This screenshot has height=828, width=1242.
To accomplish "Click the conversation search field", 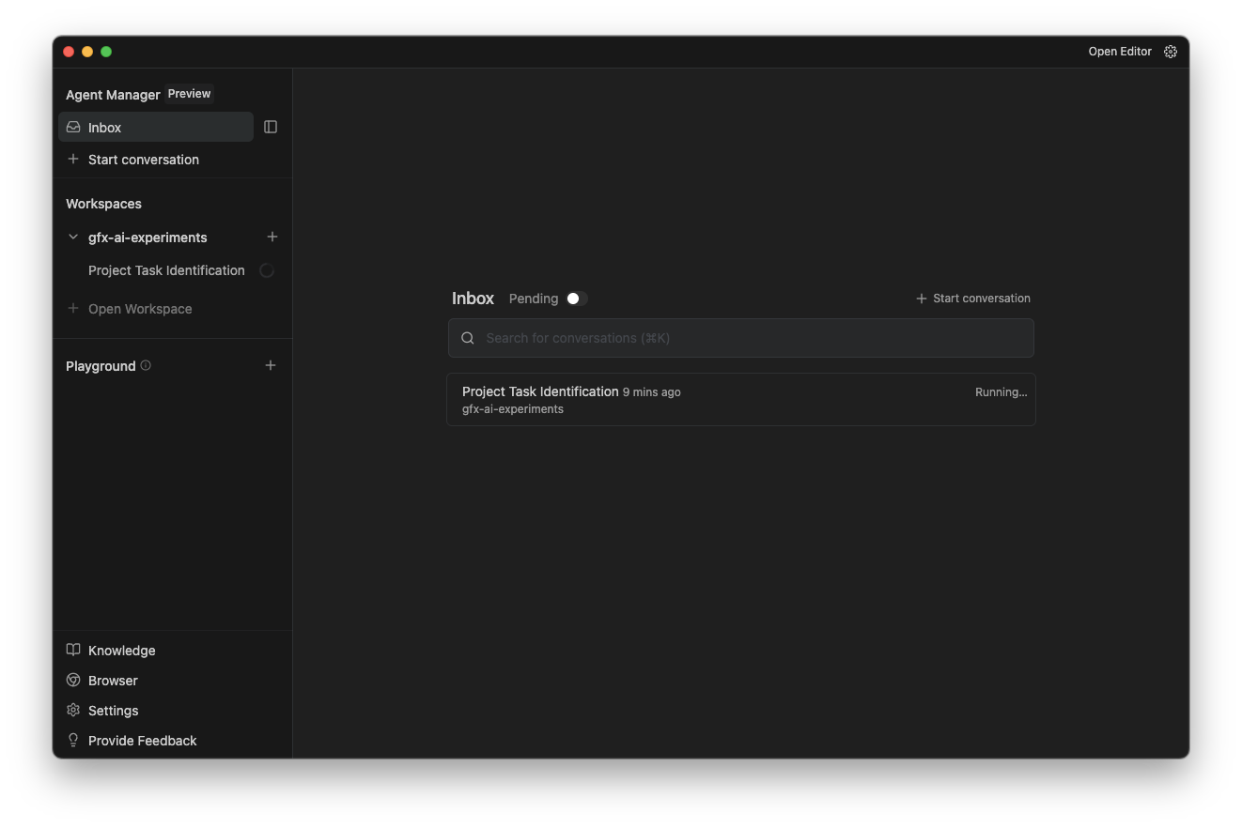I will click(740, 338).
